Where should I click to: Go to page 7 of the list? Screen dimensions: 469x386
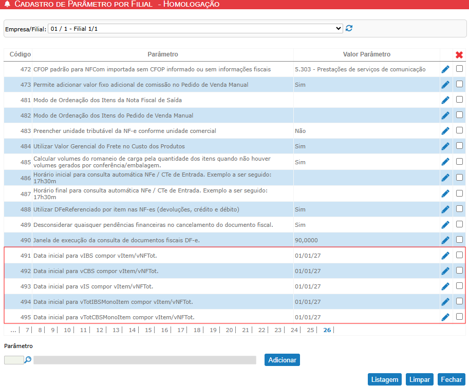pyautogui.click(x=27, y=330)
